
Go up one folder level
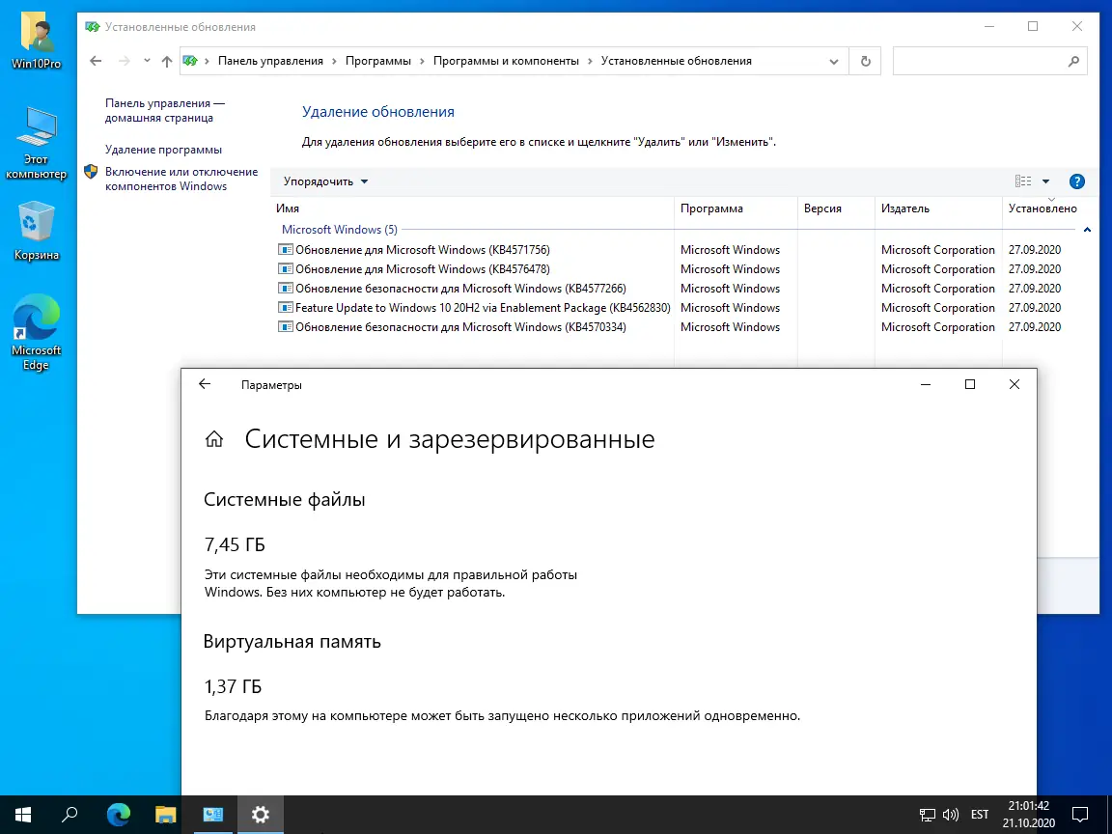point(167,61)
